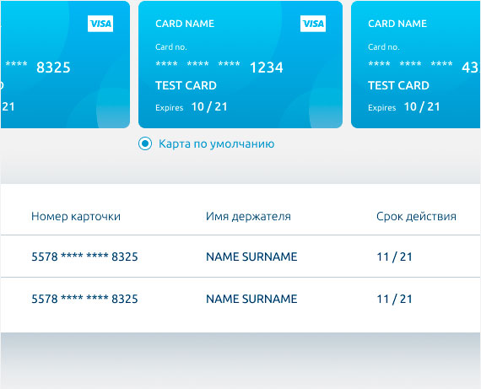This screenshot has height=389, width=481.
Task: Click the 'Срок действия' column header
Action: coord(416,216)
